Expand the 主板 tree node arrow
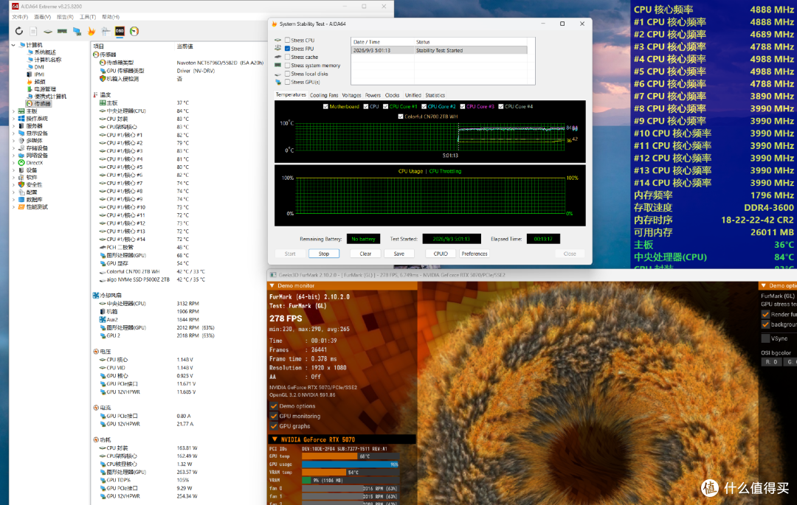This screenshot has height=505, width=797. coord(13,111)
